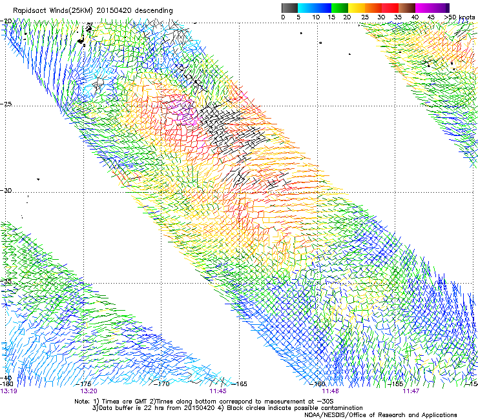478x419 pixels.
Task: Click the '-155' longitude axis label
Action: [395, 384]
